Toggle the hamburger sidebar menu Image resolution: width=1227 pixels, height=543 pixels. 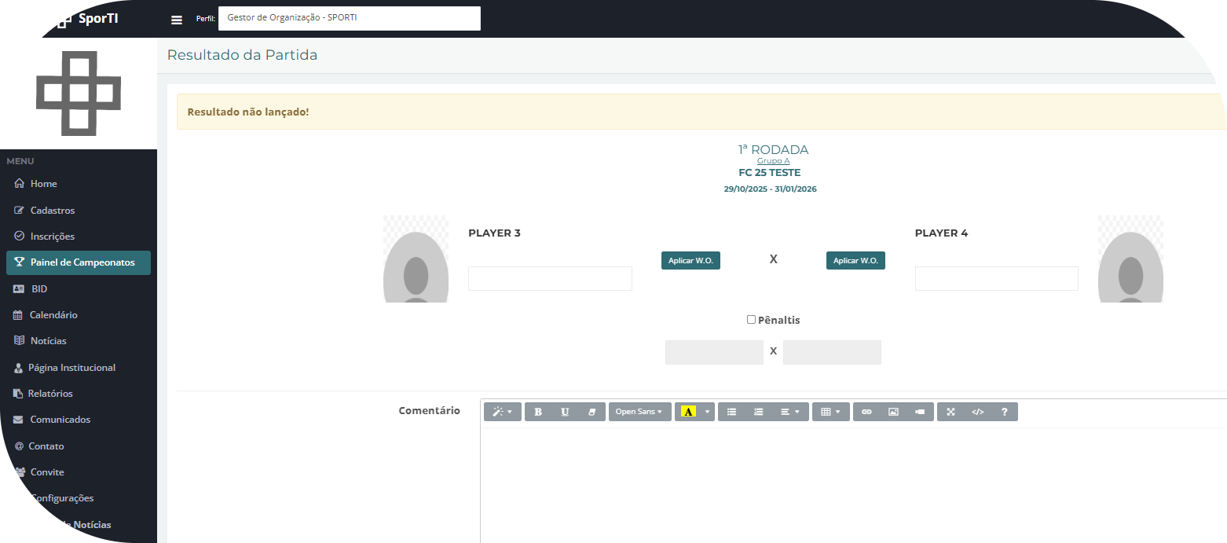coord(177,20)
